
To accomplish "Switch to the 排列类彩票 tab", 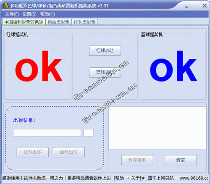I will 84,22.
